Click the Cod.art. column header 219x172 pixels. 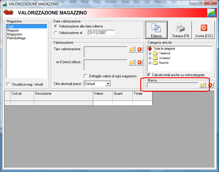[22, 96]
